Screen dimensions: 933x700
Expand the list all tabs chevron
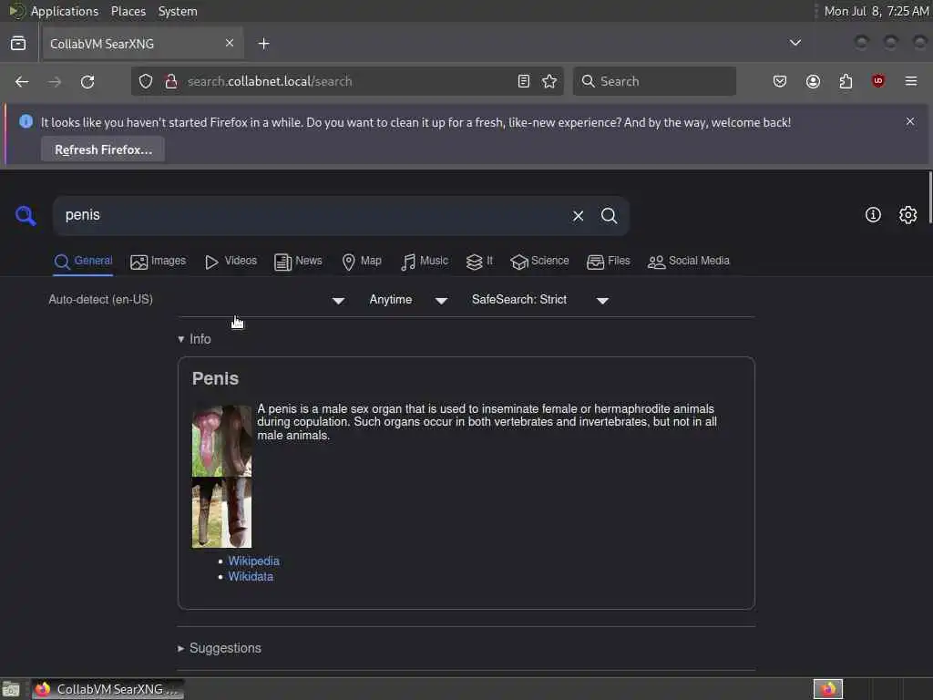795,43
